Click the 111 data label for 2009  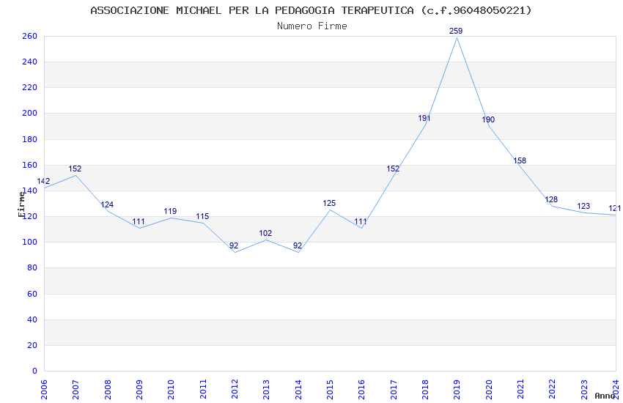point(139,221)
